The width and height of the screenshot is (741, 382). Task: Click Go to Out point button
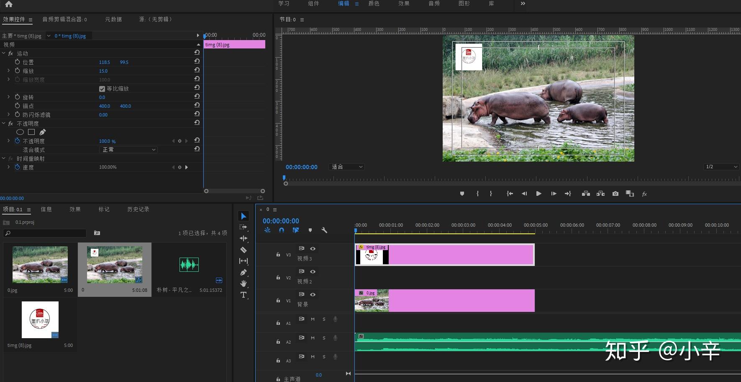tap(568, 194)
